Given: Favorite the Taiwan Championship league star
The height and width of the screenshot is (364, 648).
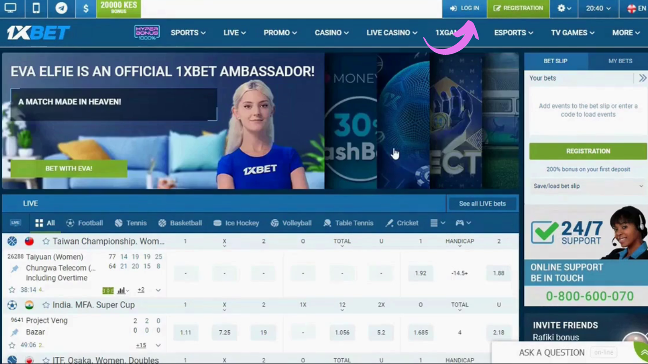Looking at the screenshot, I should coord(46,241).
